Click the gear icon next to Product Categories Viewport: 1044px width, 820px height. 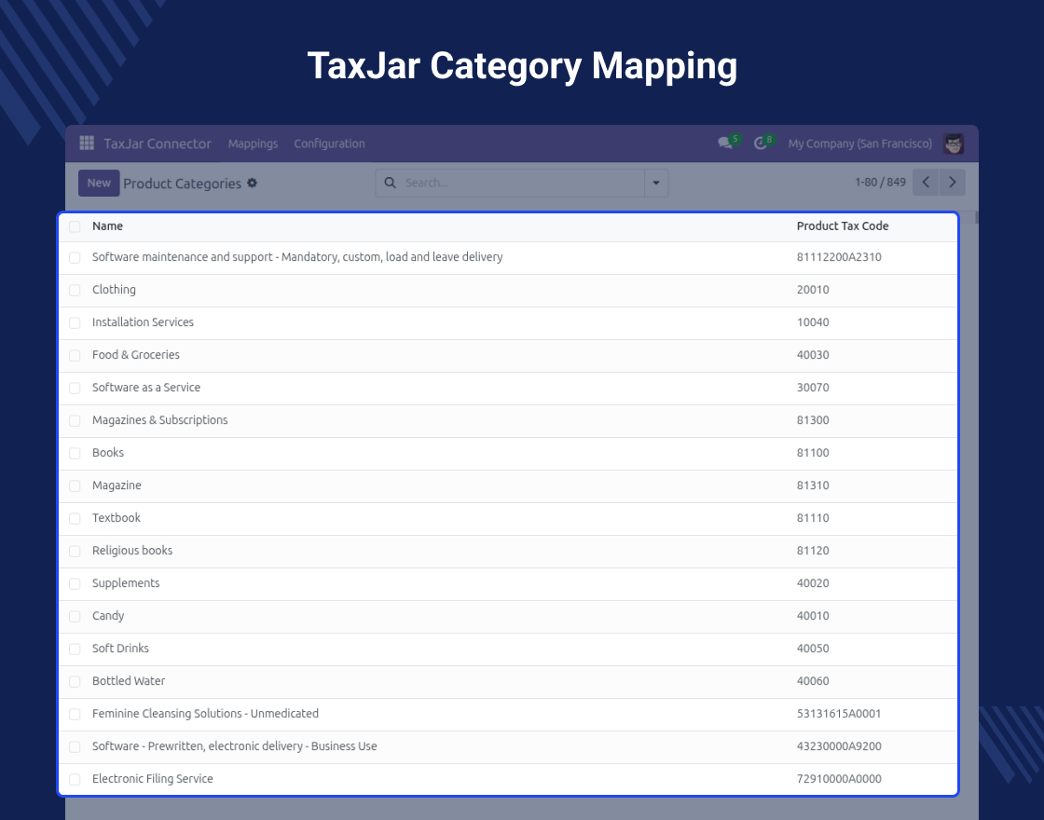(252, 183)
